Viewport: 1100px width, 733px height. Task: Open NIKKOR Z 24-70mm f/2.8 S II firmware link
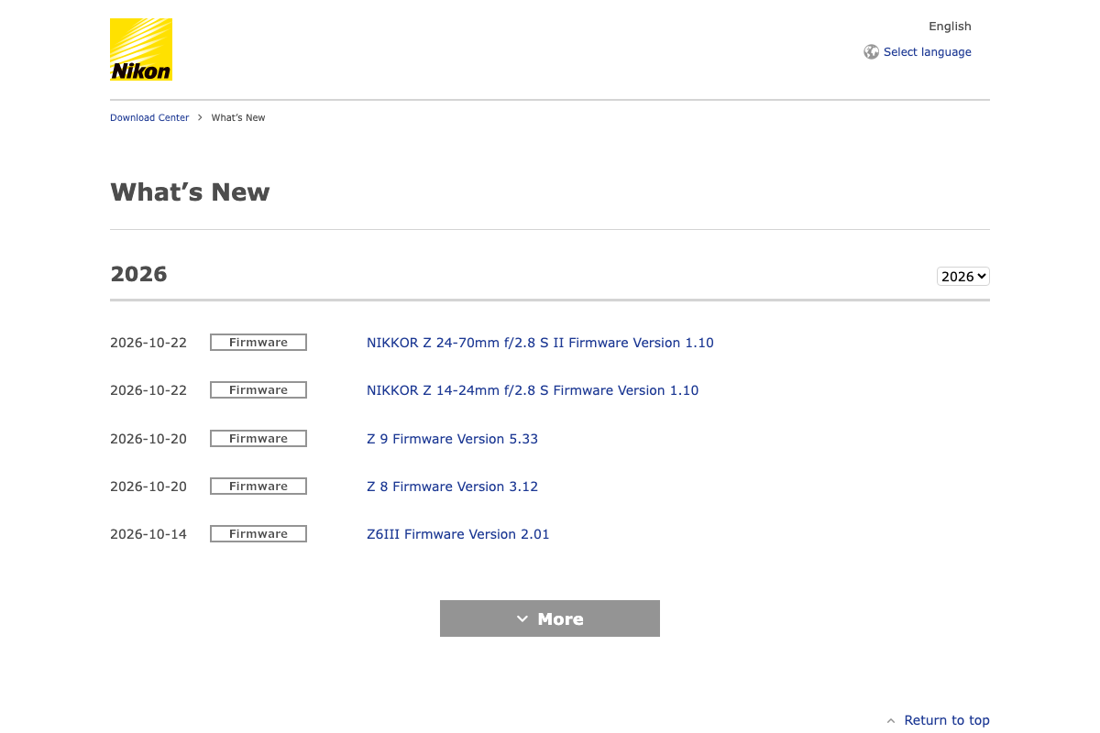[x=540, y=343]
